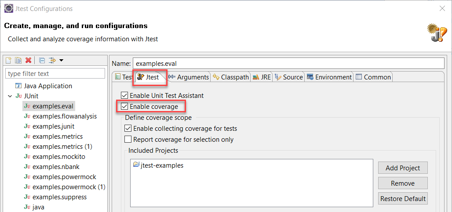
Task: Click the JUnit icon beside examples.nbank
Action: click(27, 167)
